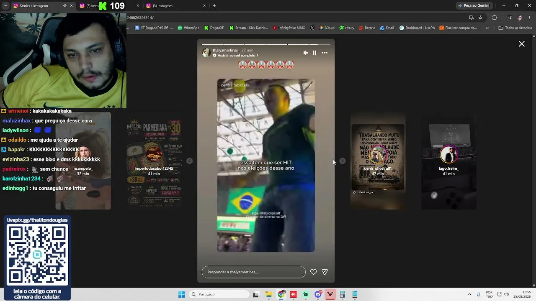
Task: Open the Betano bookmark
Action: (x=367, y=28)
